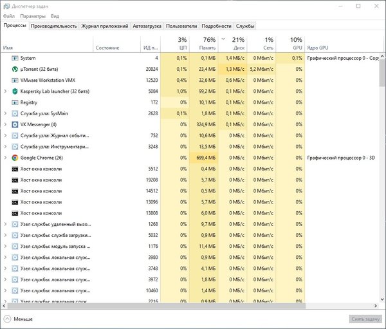Sort by the Память column header
This screenshot has width=386, height=329.
click(204, 44)
